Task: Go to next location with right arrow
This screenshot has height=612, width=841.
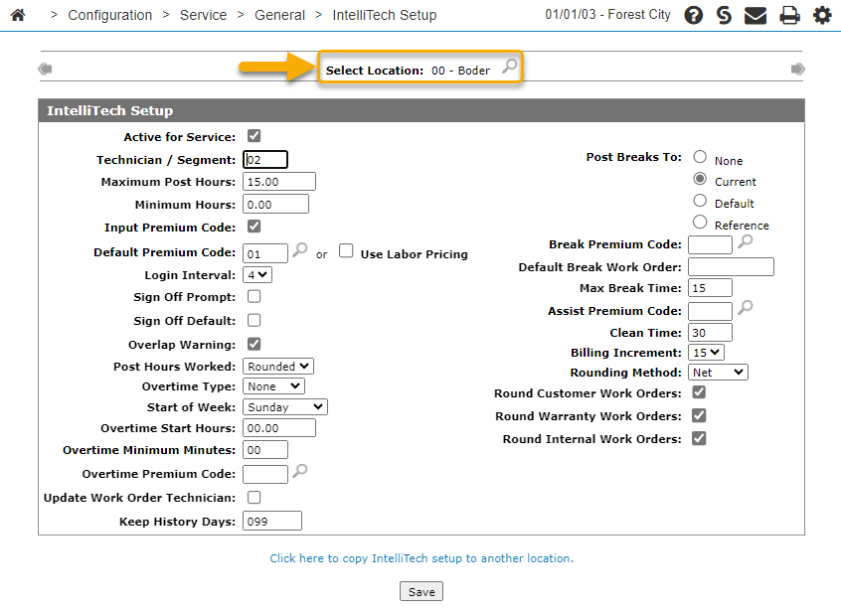Action: (797, 69)
